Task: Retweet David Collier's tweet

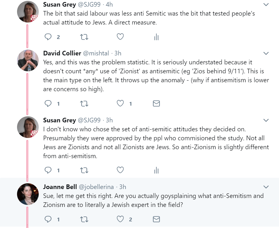Action: (84, 104)
